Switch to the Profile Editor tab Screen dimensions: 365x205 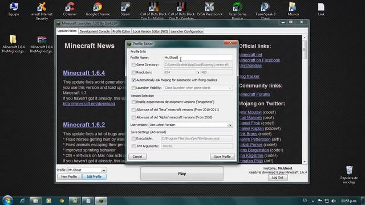point(121,31)
